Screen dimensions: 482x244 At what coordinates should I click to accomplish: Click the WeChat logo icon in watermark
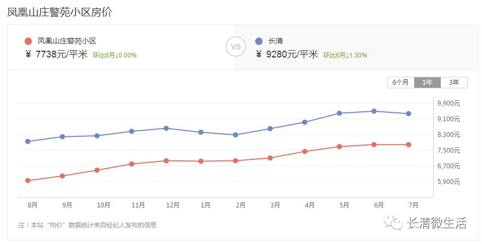393,224
